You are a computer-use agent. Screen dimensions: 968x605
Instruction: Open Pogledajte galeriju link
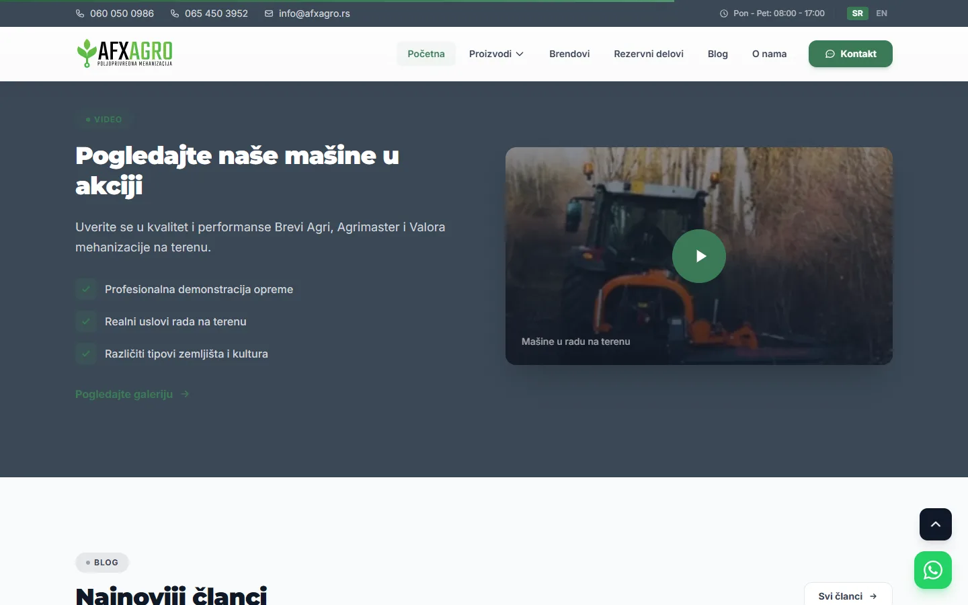pos(132,394)
